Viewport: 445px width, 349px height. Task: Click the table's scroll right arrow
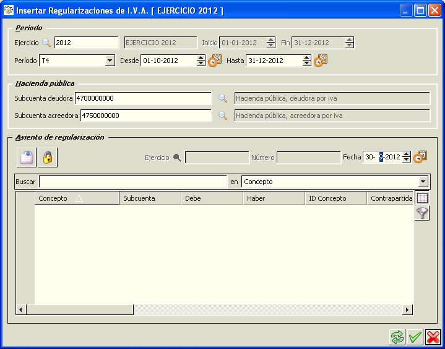pyautogui.click(x=407, y=309)
